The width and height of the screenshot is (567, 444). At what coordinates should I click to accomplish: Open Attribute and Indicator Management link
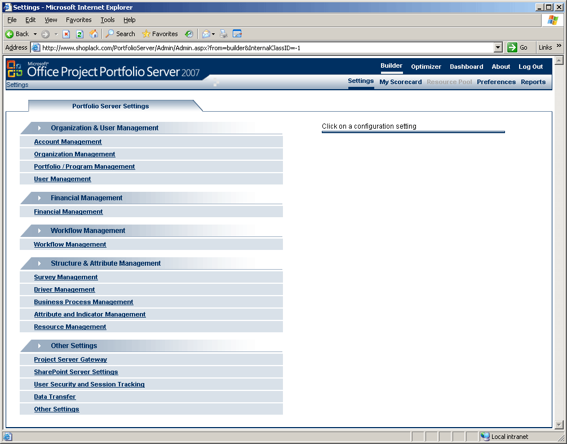(x=90, y=314)
